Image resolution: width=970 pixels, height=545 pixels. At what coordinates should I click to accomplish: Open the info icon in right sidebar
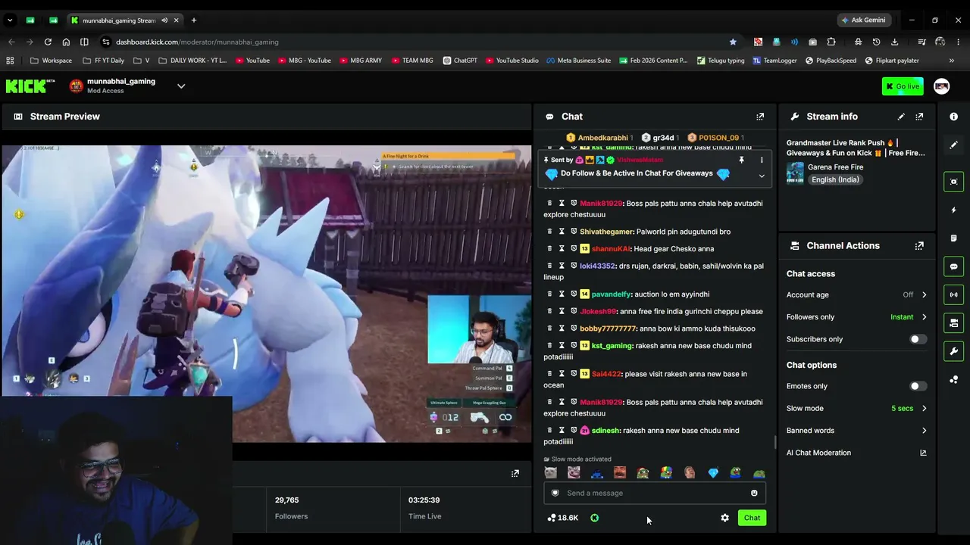point(953,117)
